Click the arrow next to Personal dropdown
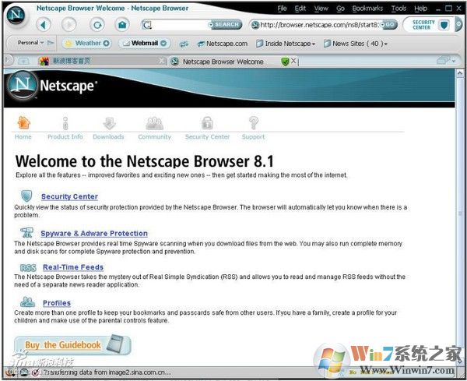467x381 pixels. click(51, 43)
